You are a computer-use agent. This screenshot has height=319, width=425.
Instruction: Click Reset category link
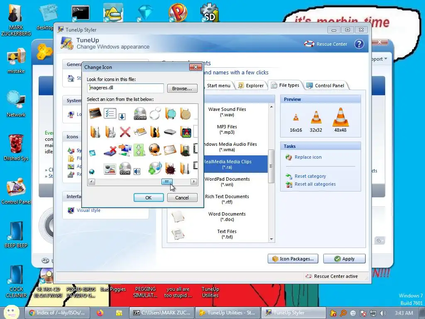(310, 176)
